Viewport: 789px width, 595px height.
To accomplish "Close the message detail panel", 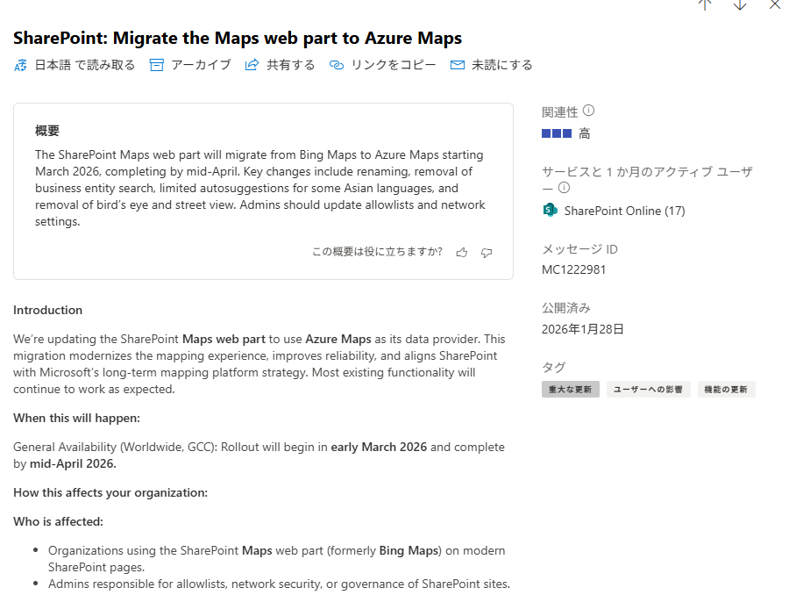I will click(774, 4).
